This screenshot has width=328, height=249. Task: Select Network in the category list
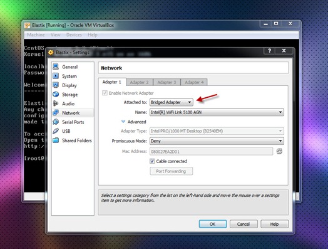(x=73, y=113)
